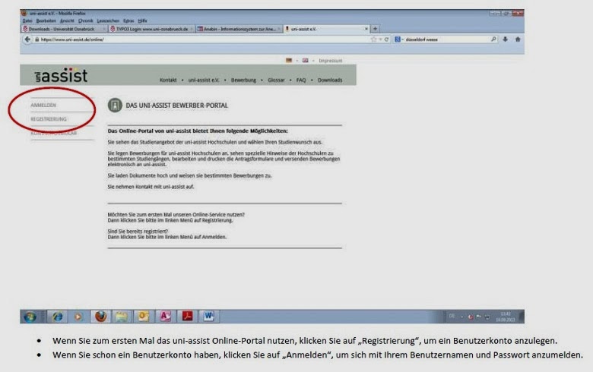
Task: Open the Hilfe menu
Action: 143,20
